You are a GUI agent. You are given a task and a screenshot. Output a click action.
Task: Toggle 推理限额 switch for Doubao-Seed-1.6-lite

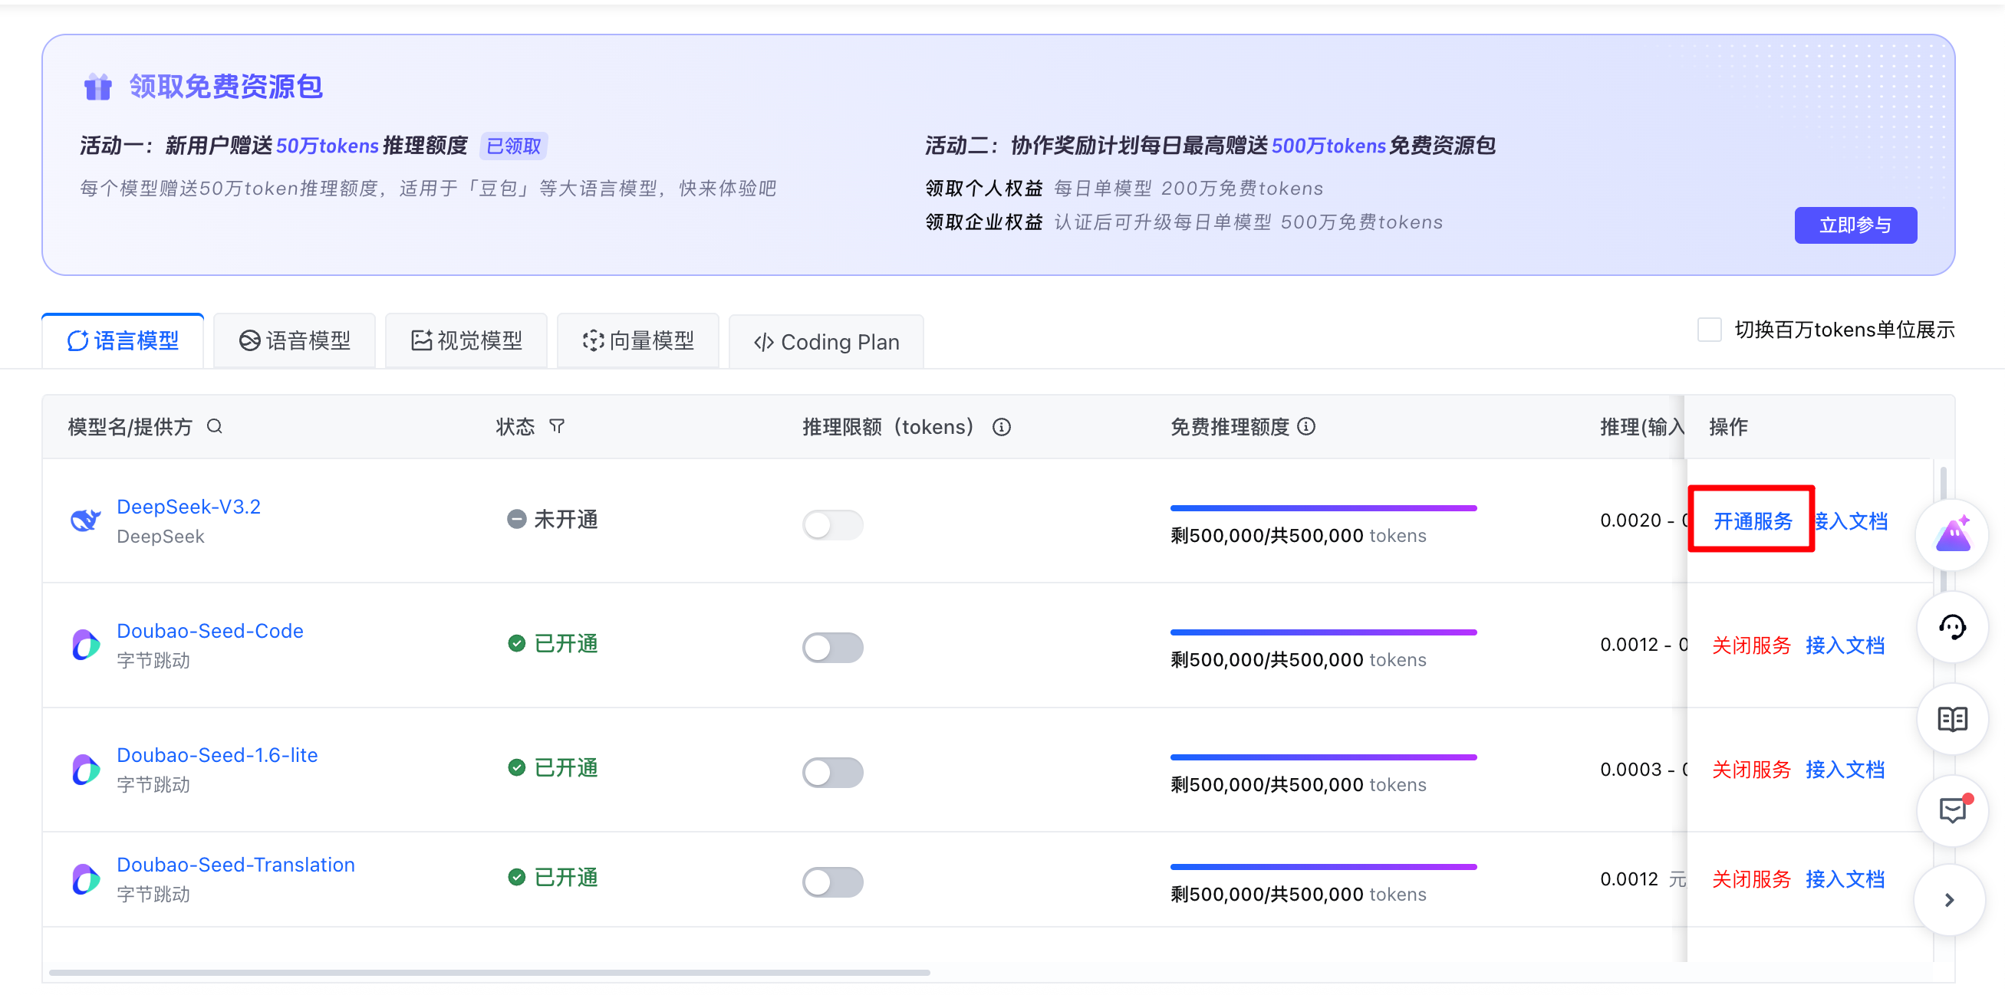(x=832, y=773)
